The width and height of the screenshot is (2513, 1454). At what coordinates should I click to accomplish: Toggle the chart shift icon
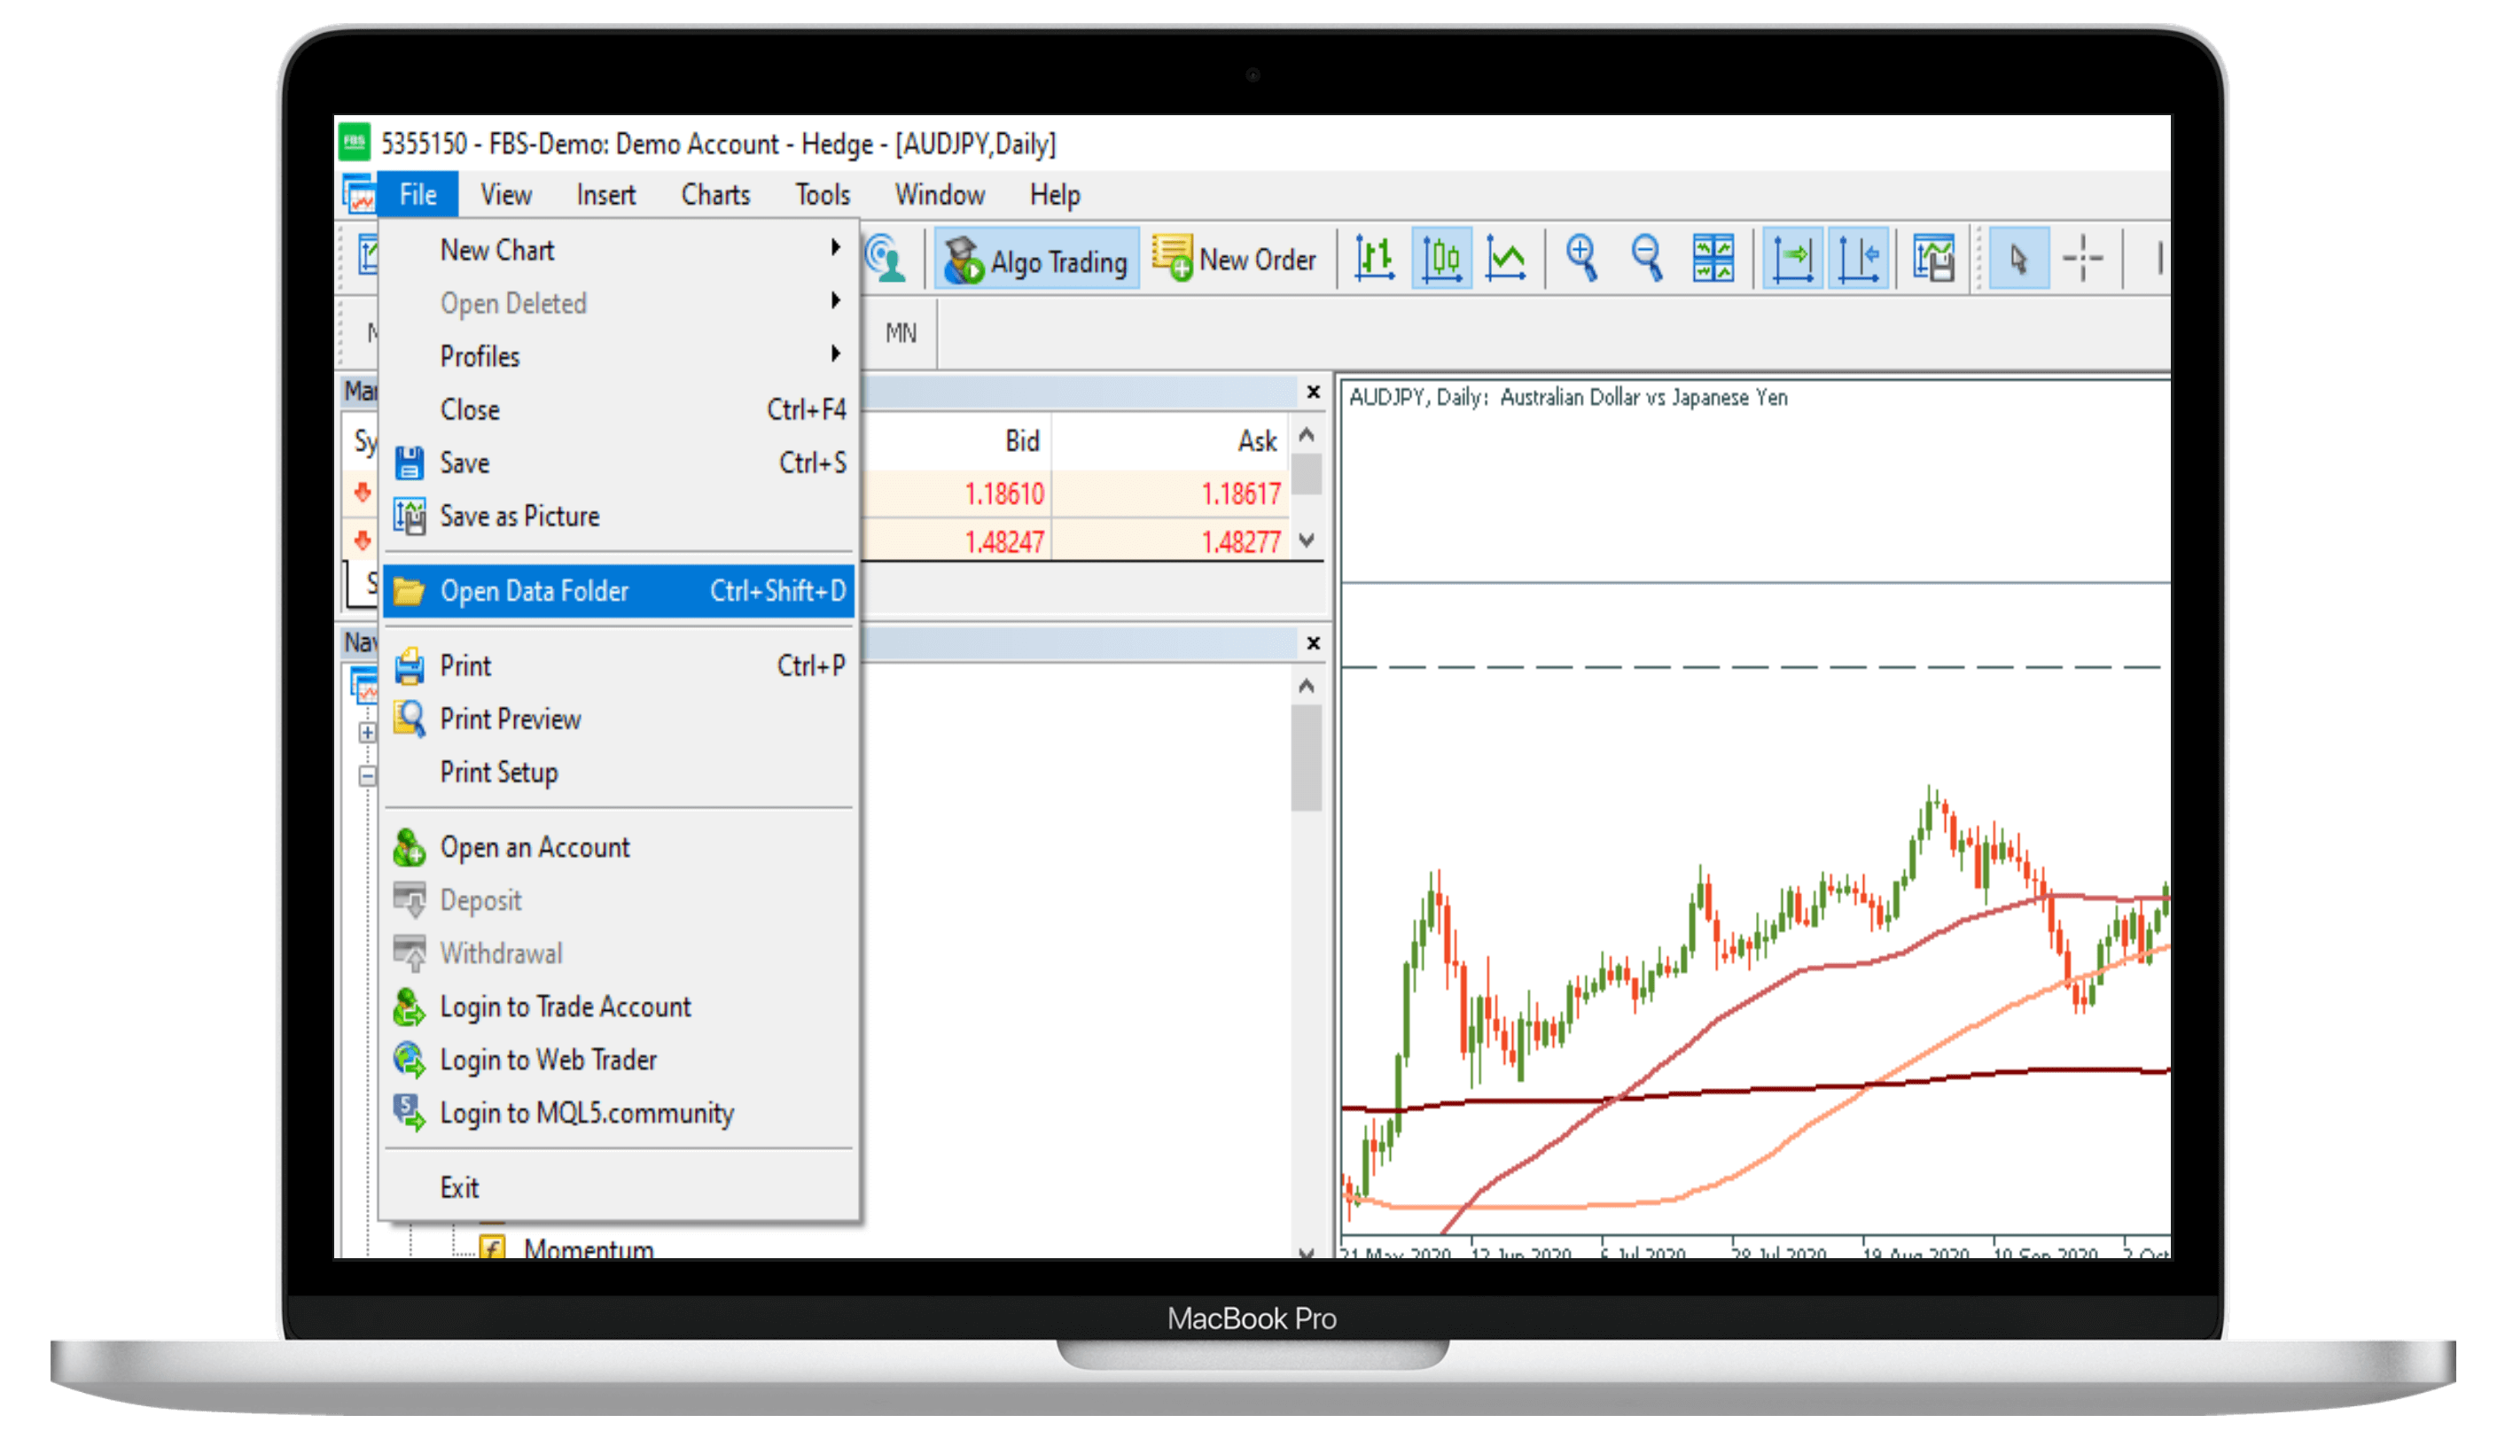tap(1858, 259)
